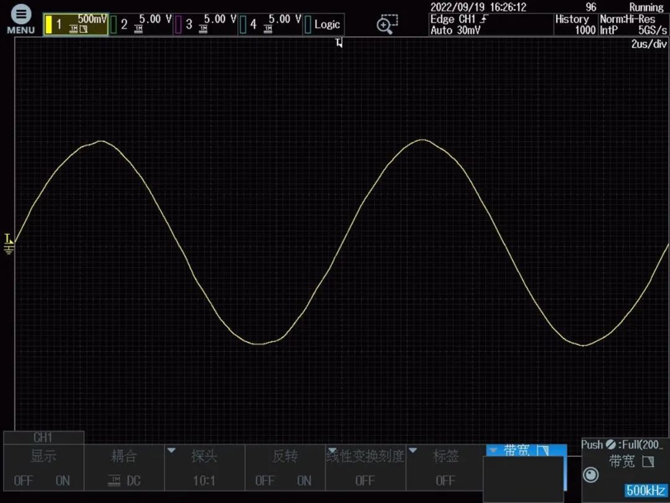Select channel 3 magenta indicator
The image size is (670, 503).
[x=179, y=25]
